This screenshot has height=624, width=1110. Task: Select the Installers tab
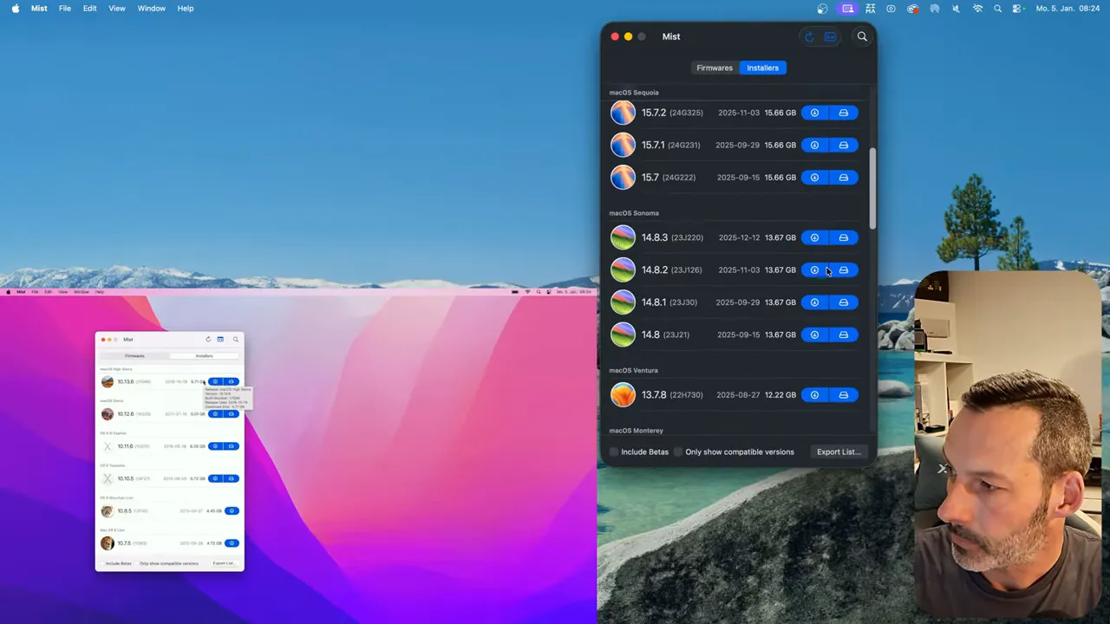pos(762,68)
